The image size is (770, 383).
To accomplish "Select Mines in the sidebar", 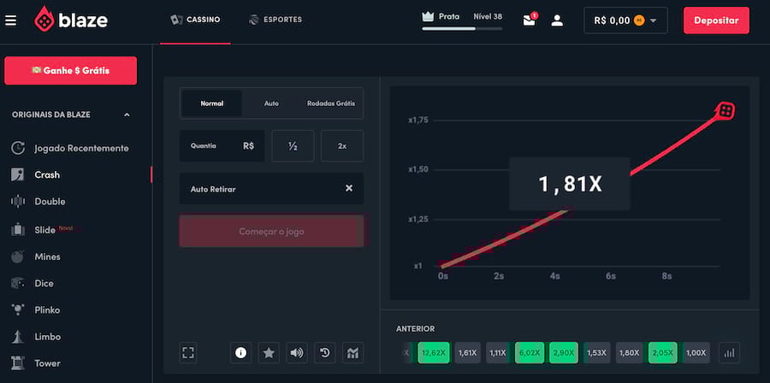I will click(47, 256).
